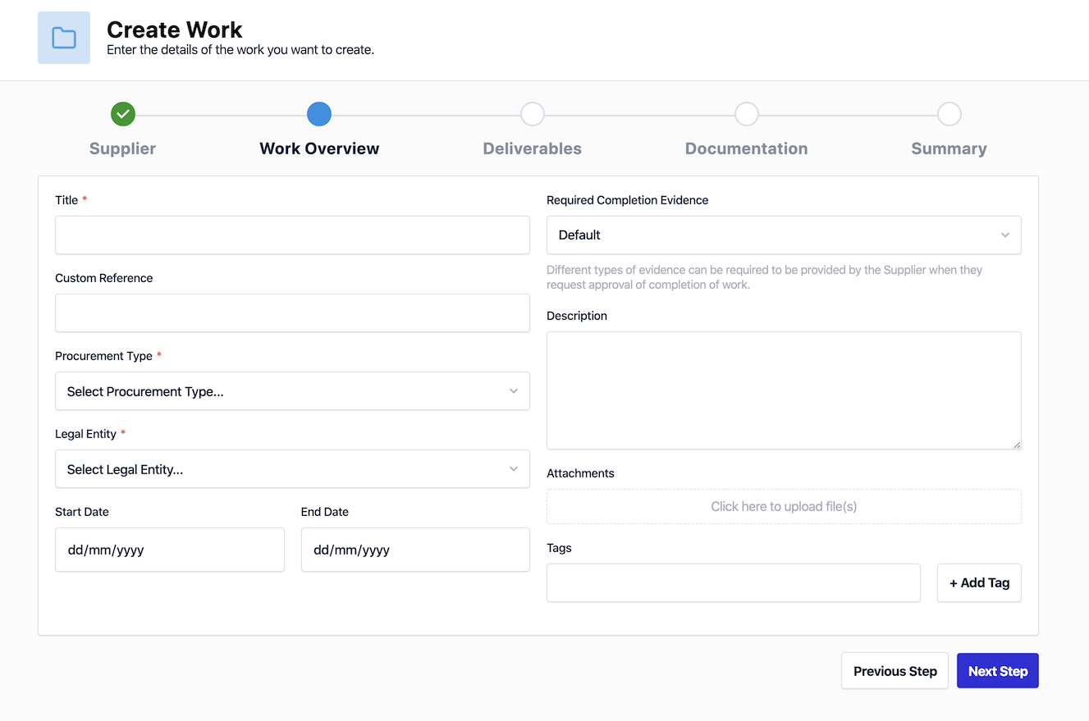Click the Legal Entity label
Screen dimensions: 1089x721
85,434
